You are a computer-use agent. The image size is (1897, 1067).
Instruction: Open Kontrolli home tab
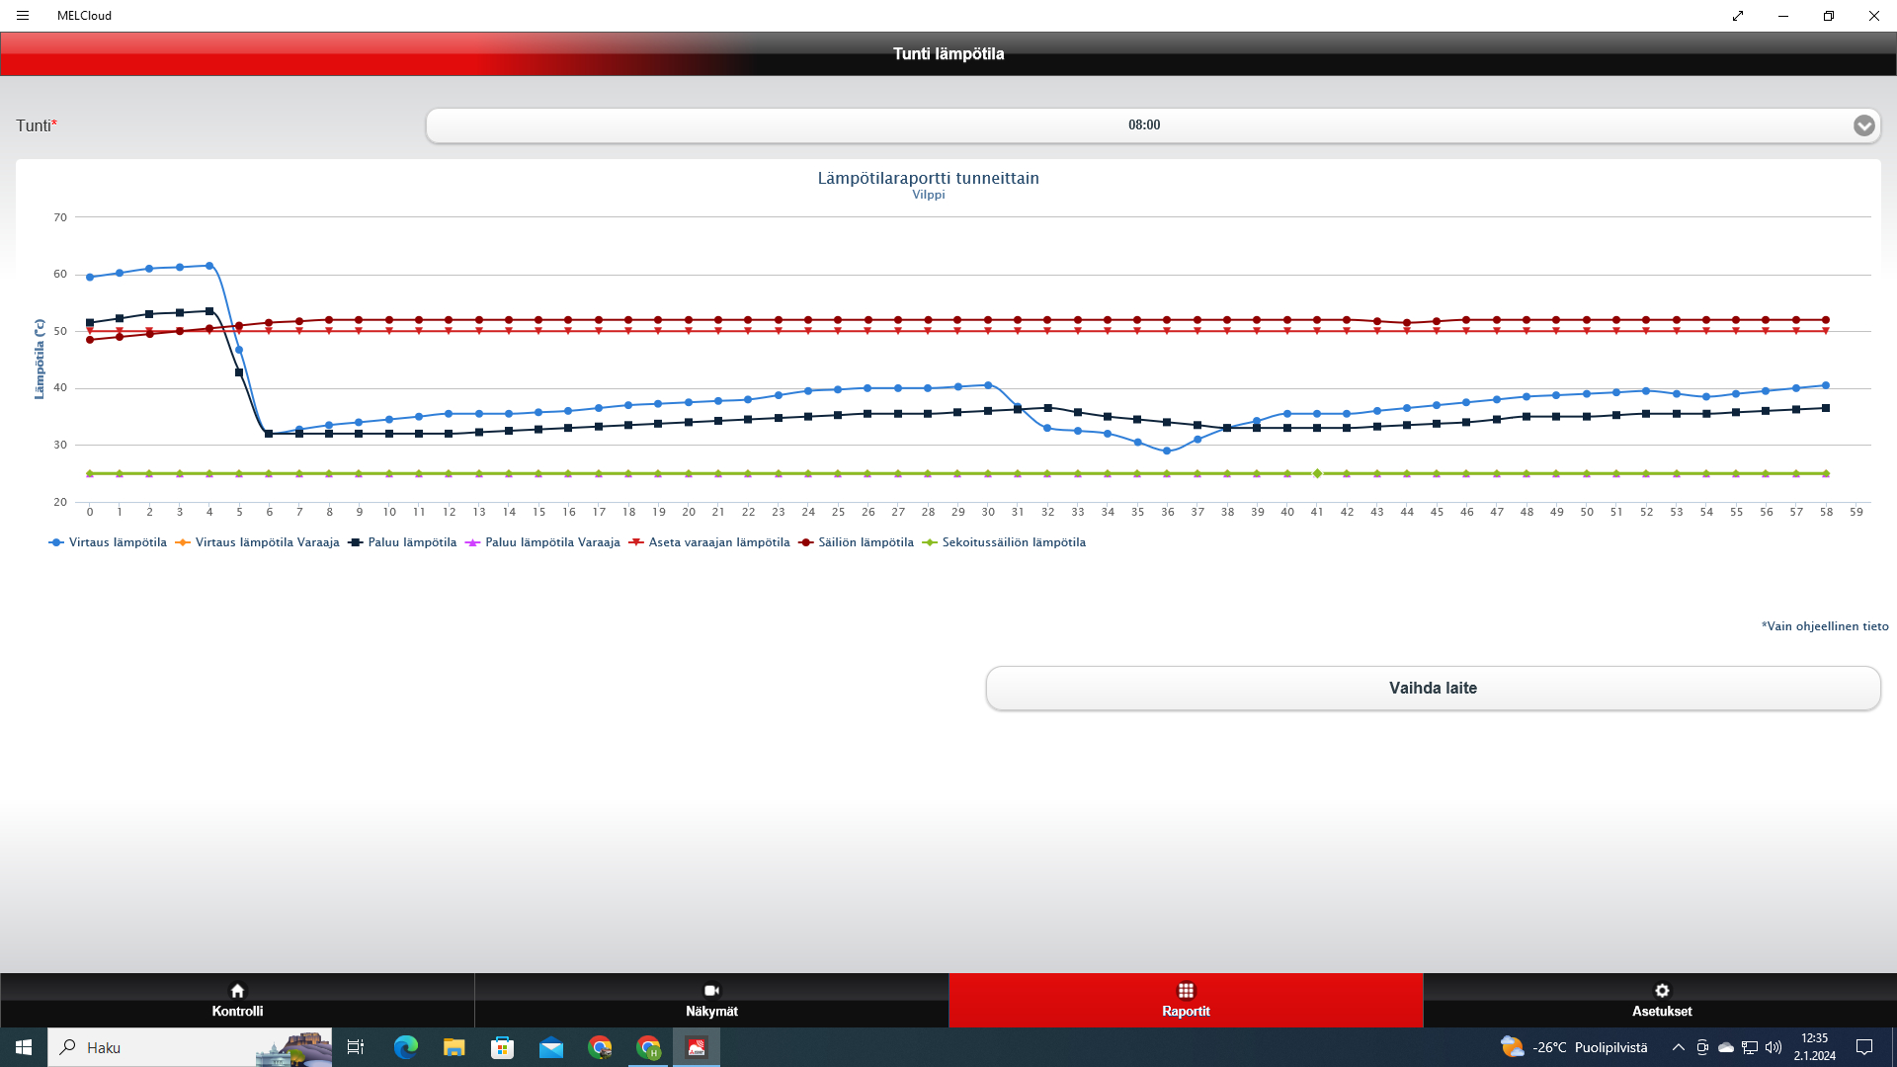pos(237,1000)
